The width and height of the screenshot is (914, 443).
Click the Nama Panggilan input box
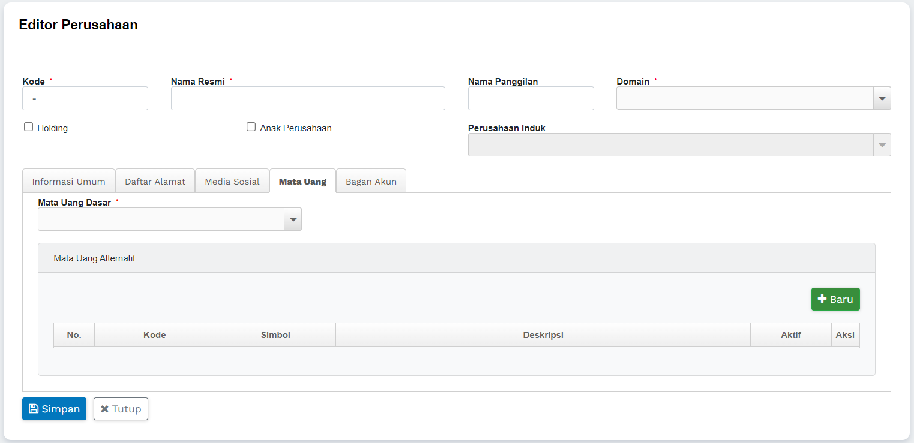coord(531,98)
